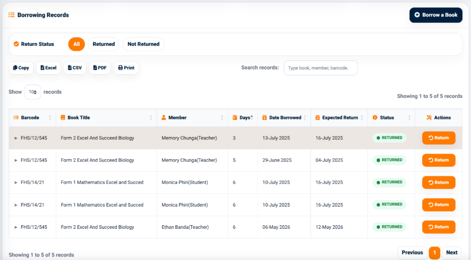Click the info icon beside Status
This screenshot has width=471, height=260.
(375, 118)
